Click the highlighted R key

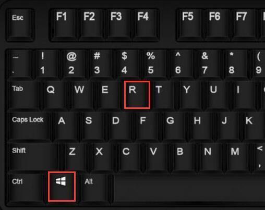coord(137,95)
